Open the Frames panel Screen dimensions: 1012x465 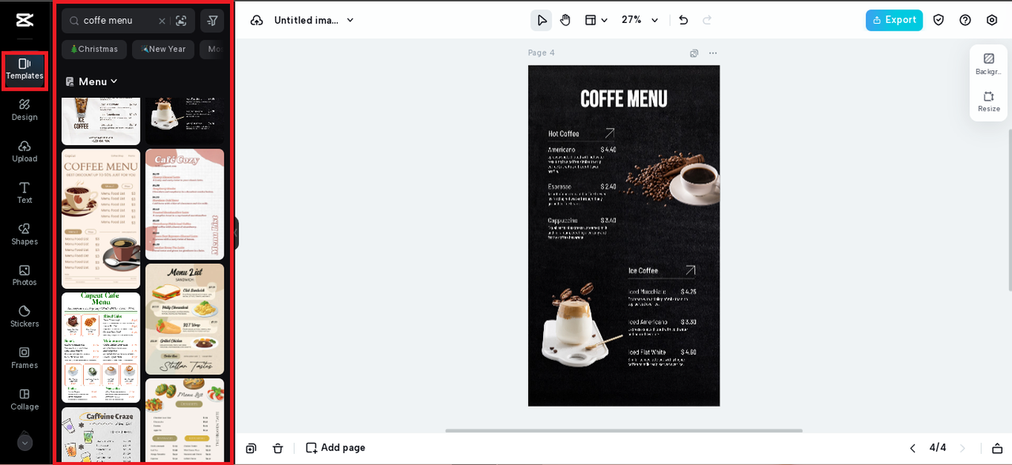tap(25, 357)
